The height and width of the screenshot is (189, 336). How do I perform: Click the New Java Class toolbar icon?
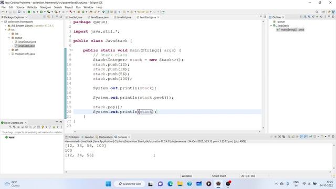(83, 12)
